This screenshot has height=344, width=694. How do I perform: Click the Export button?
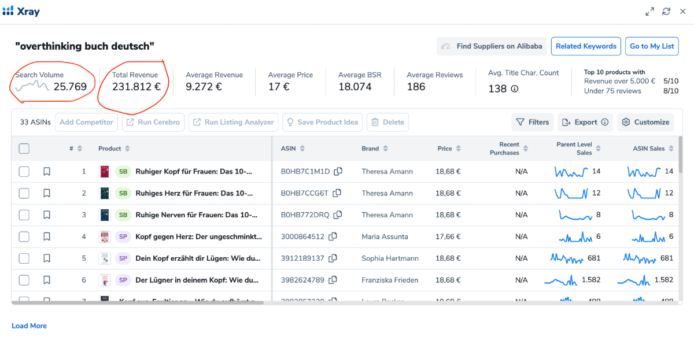click(x=585, y=122)
